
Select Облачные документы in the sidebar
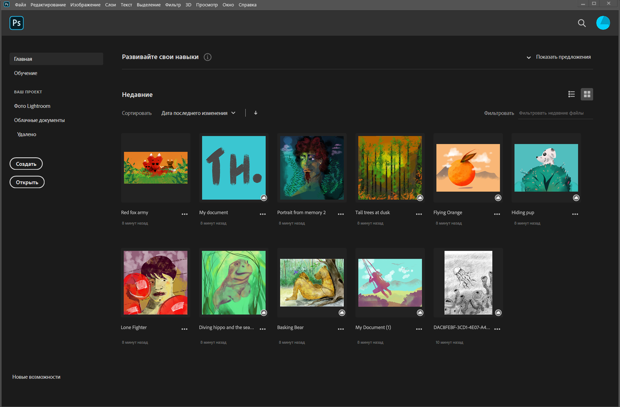point(39,120)
